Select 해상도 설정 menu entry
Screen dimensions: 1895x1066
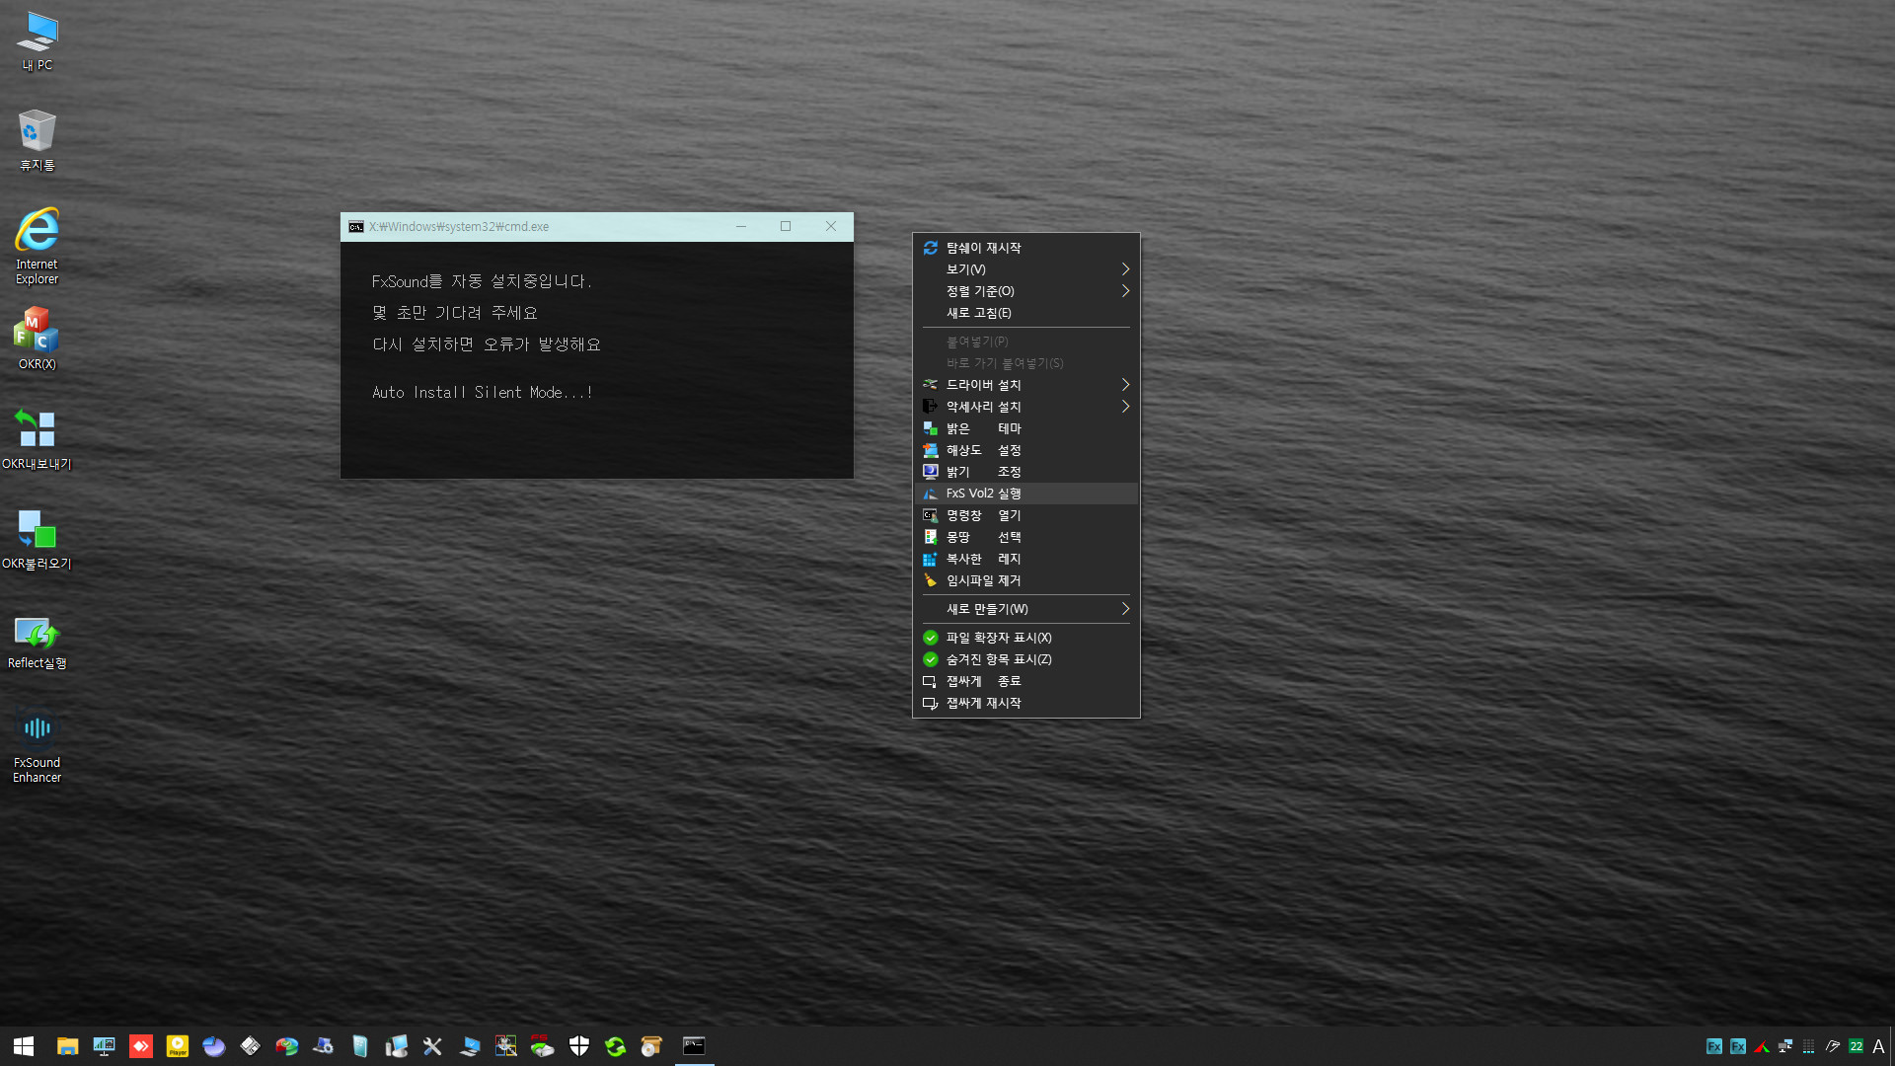point(1026,450)
